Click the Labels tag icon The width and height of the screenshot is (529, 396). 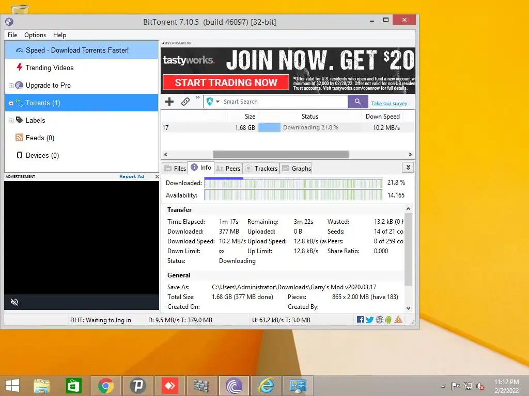click(19, 120)
